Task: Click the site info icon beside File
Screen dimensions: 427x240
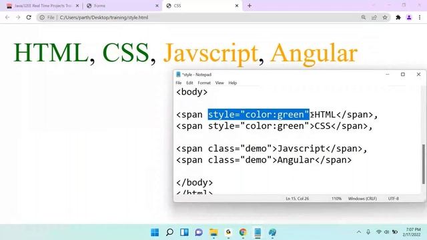Action: click(42, 17)
